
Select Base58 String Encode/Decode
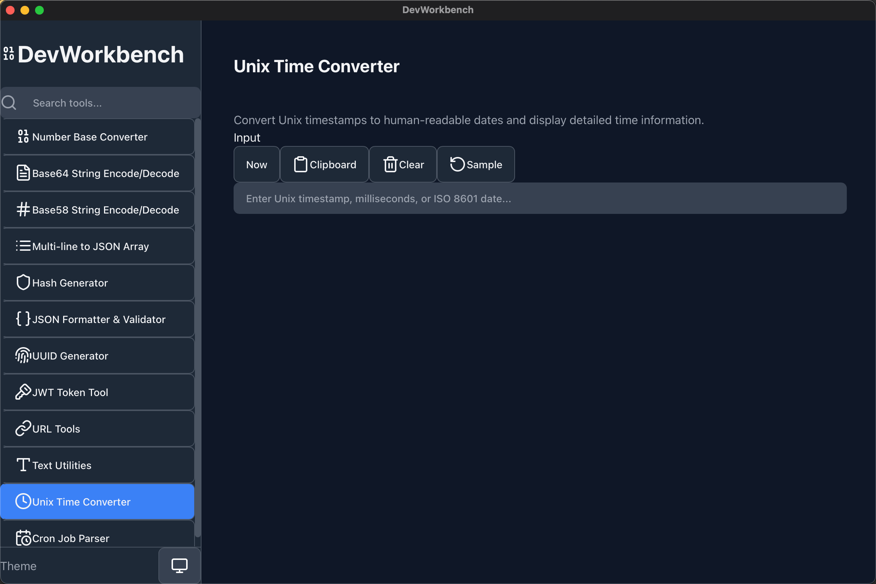(x=97, y=210)
